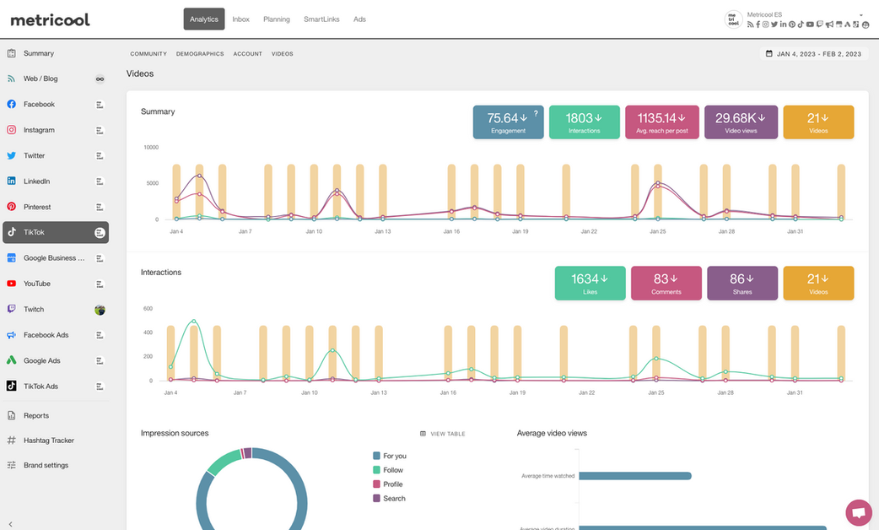Image resolution: width=879 pixels, height=530 pixels.
Task: Toggle the Follow legend entry
Action: point(388,470)
